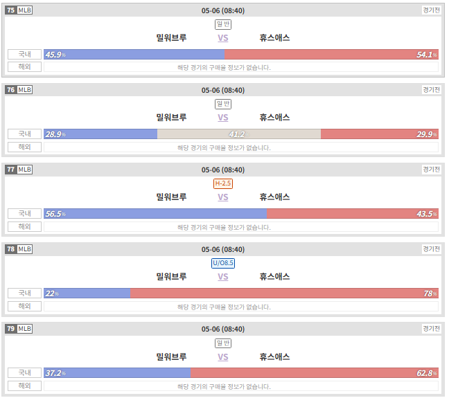Click the red 78% bar segment
Viewport: 449px width, 398px height.
tap(284, 293)
